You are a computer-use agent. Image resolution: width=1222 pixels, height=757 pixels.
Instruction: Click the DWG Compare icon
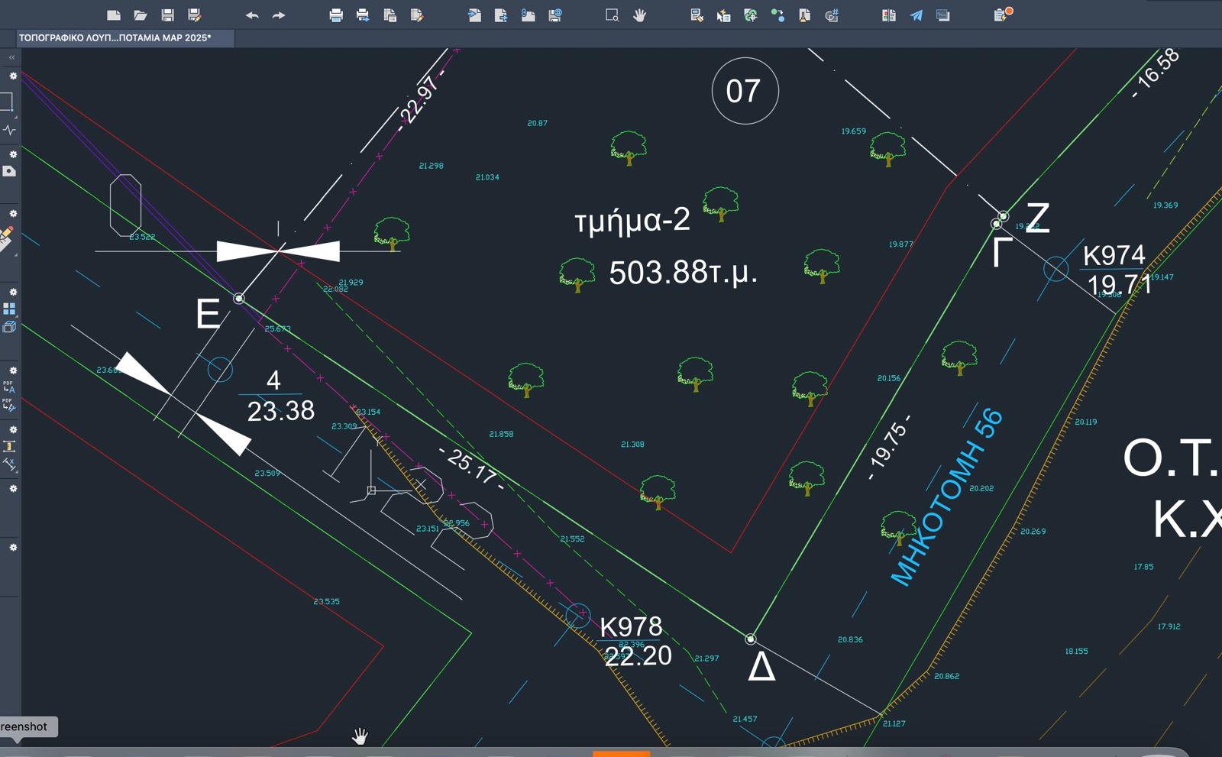pyautogui.click(x=888, y=15)
